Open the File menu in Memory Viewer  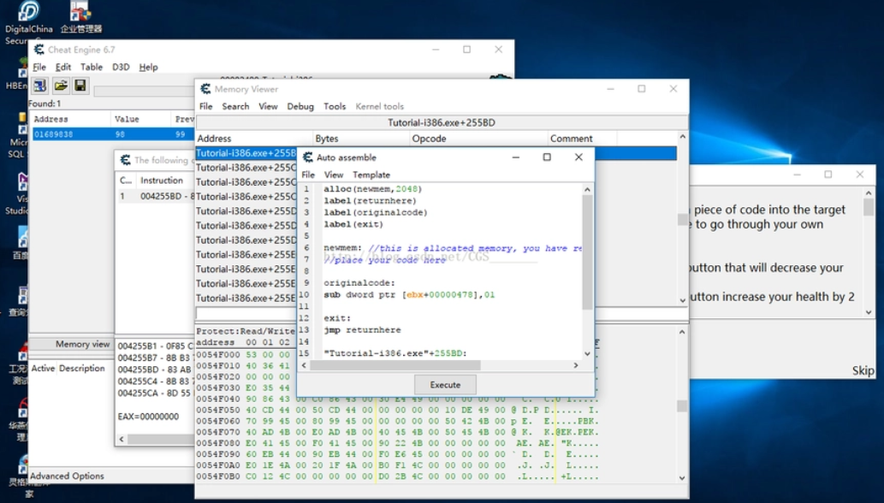click(205, 106)
